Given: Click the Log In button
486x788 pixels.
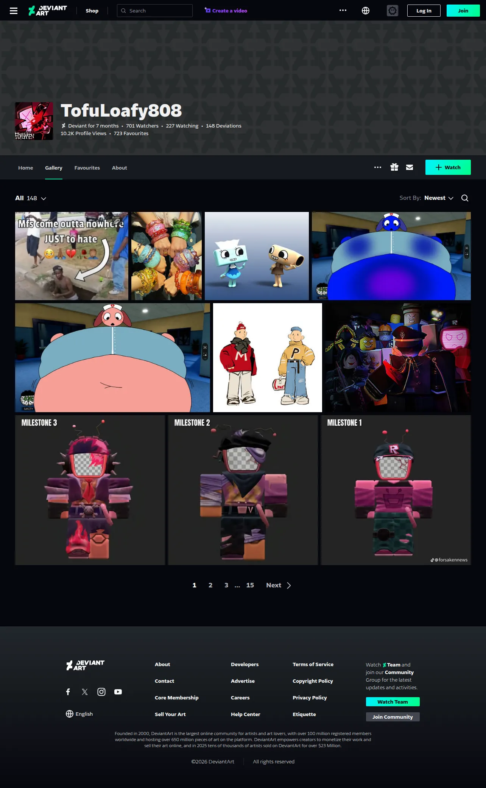Looking at the screenshot, I should tap(424, 11).
